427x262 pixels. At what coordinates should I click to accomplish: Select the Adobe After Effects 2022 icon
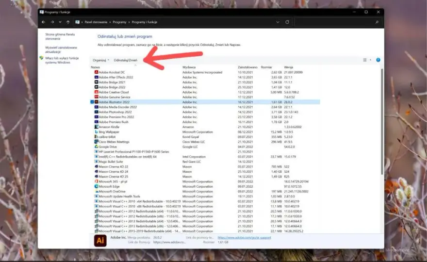coord(96,77)
